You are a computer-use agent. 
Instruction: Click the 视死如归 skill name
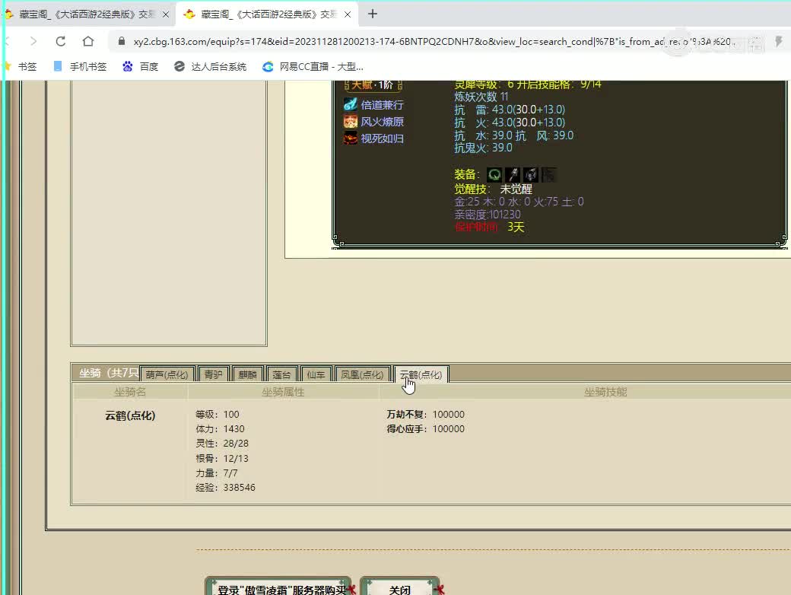[382, 138]
